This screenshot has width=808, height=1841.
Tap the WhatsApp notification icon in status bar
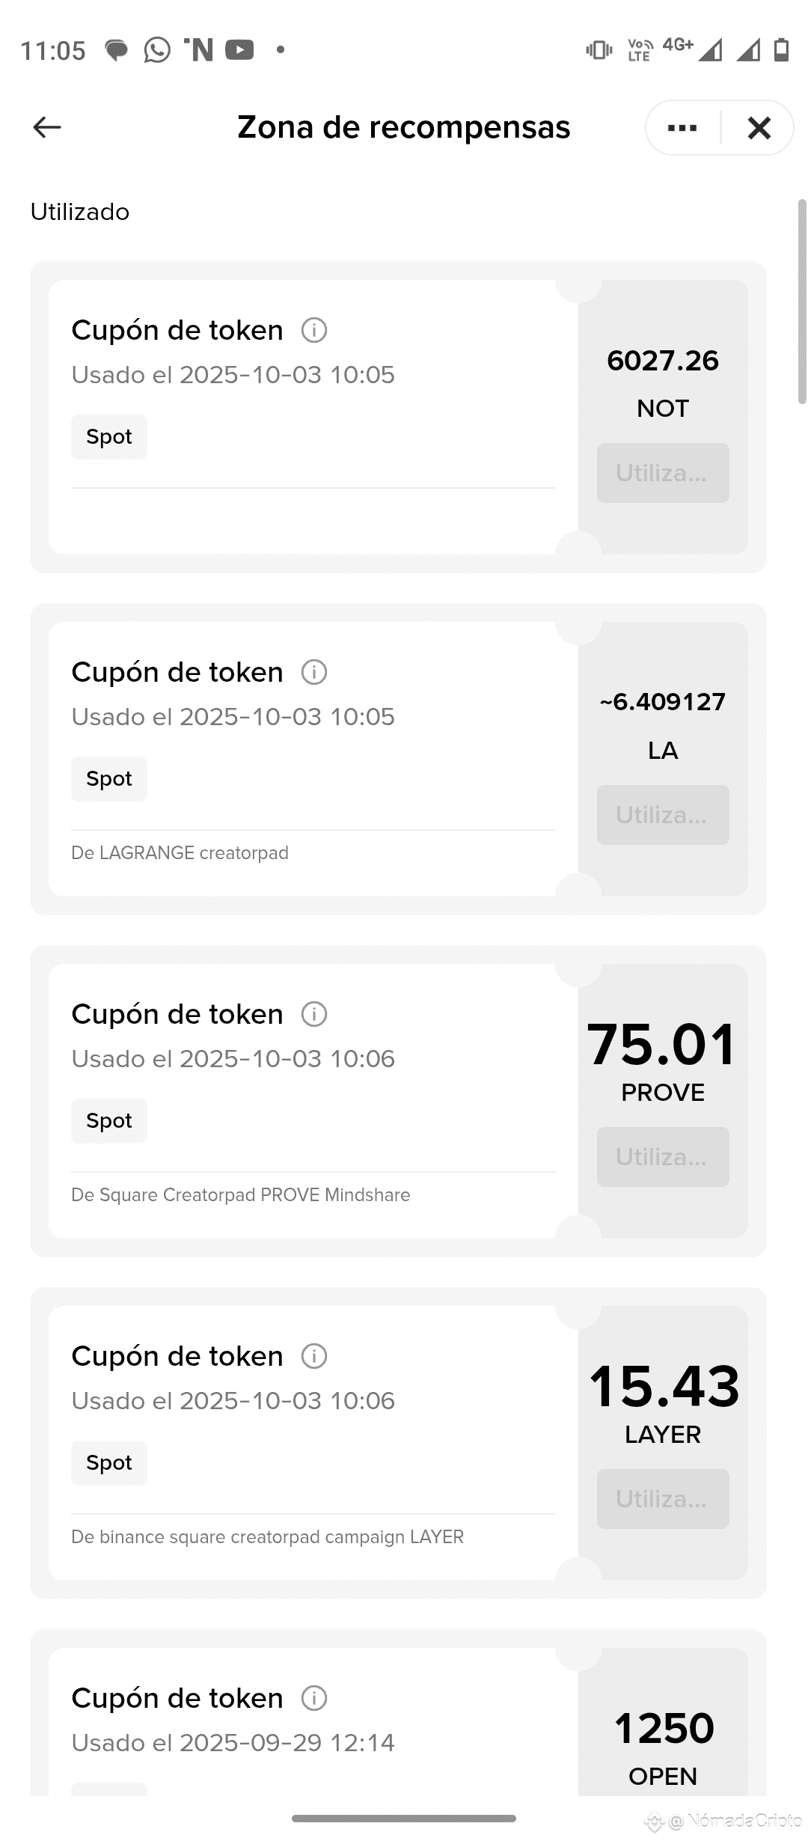tap(157, 50)
